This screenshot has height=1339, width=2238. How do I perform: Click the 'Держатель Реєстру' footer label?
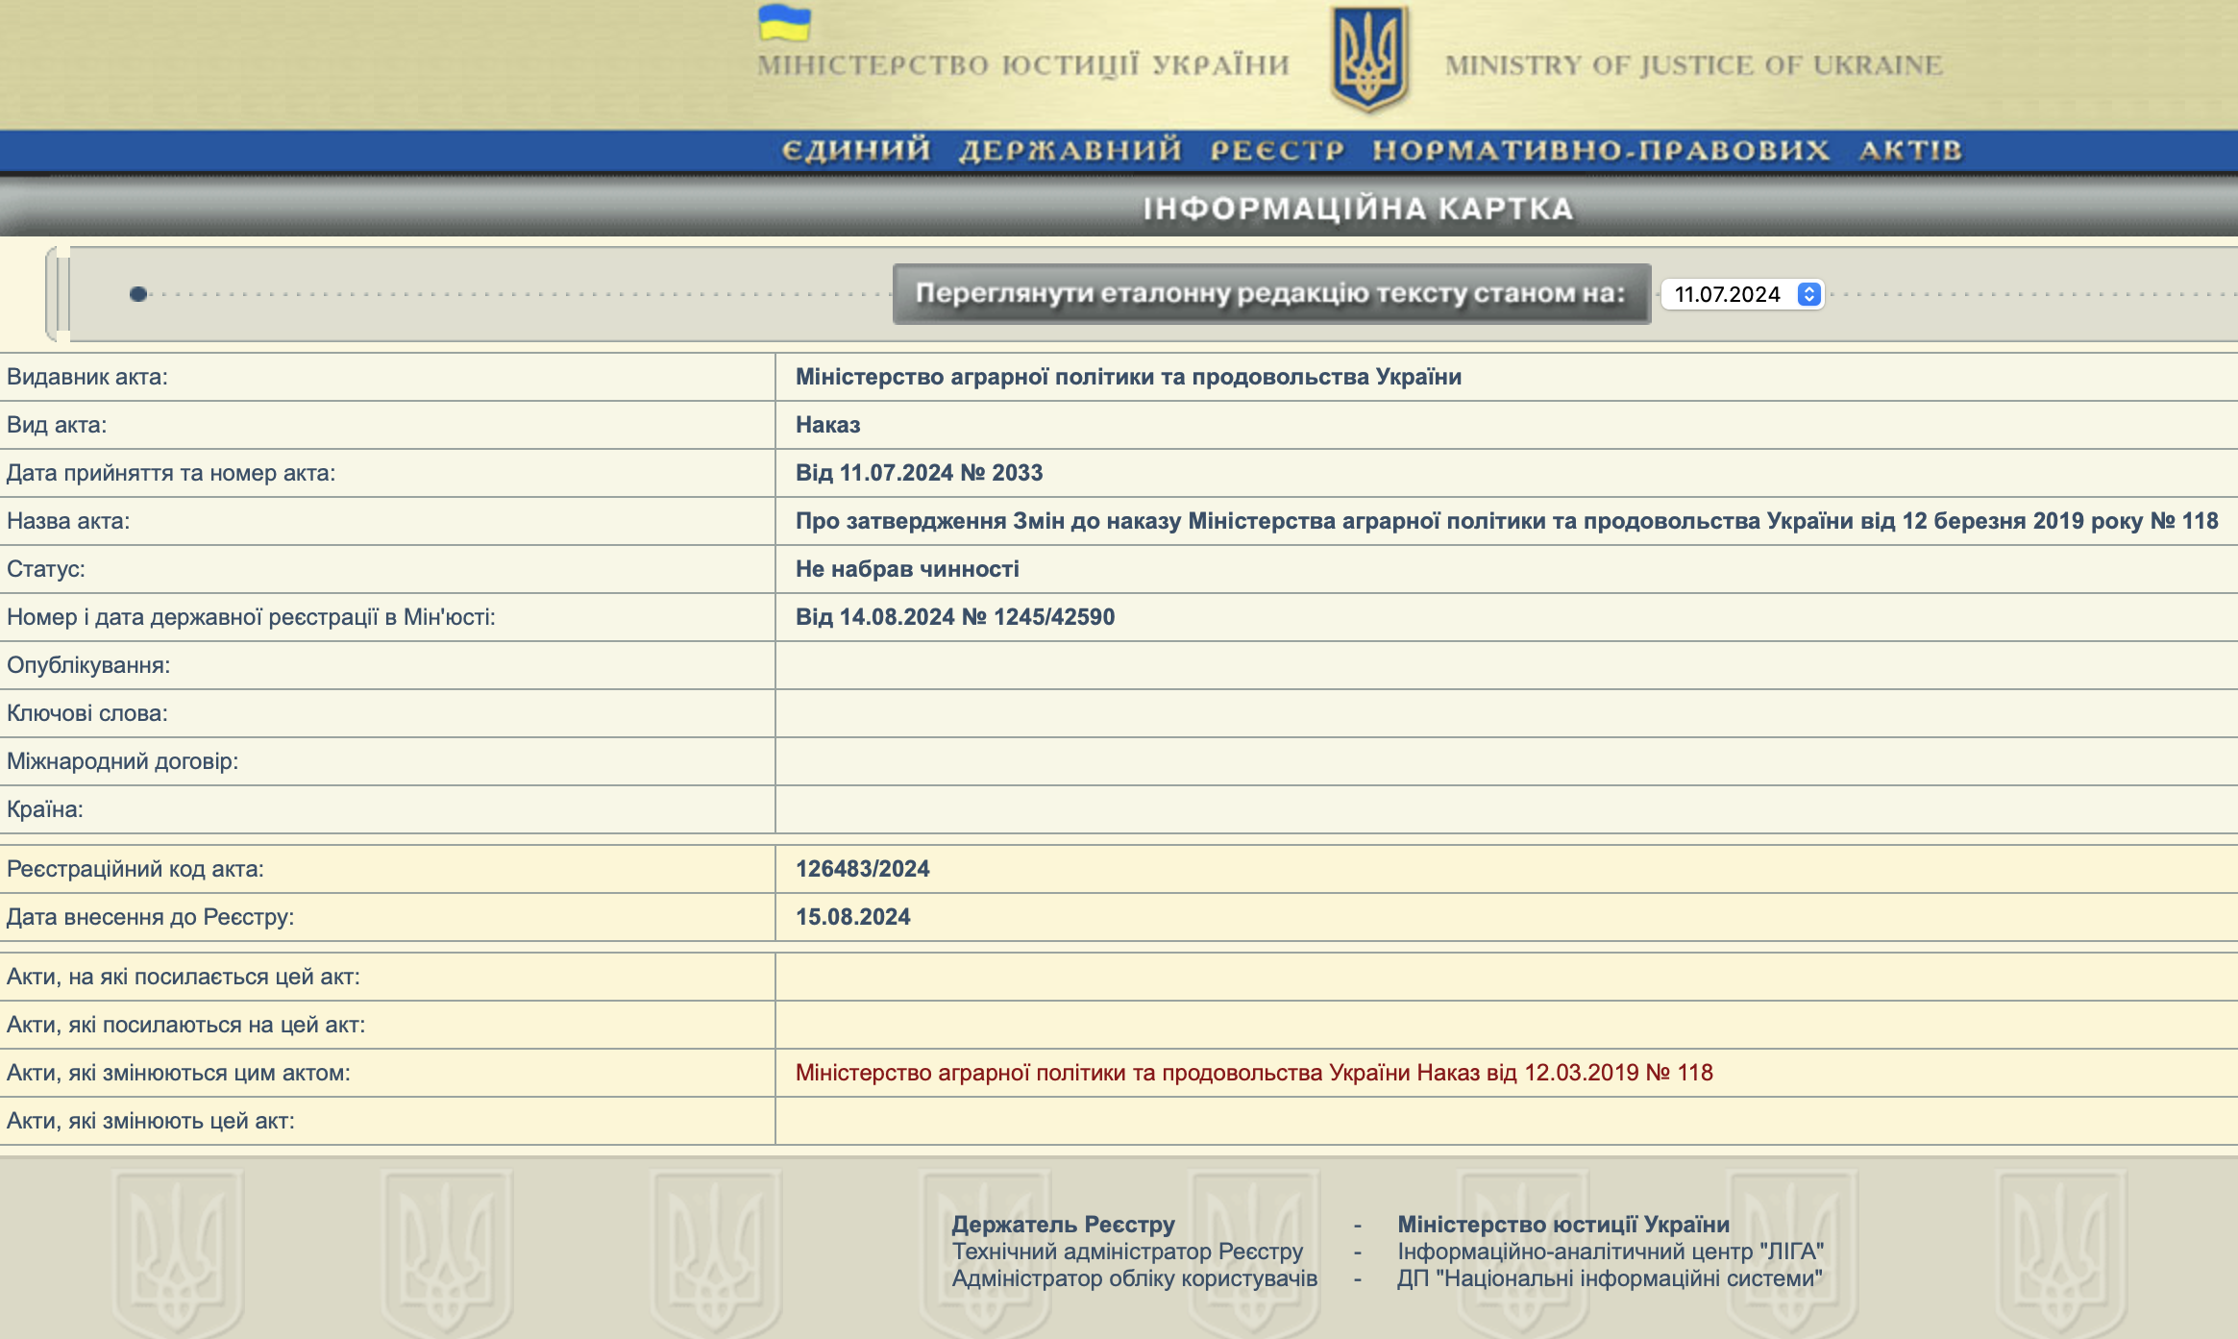[x=1063, y=1225]
